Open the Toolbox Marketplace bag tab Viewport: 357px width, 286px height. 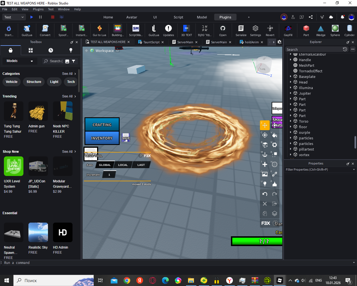11,50
